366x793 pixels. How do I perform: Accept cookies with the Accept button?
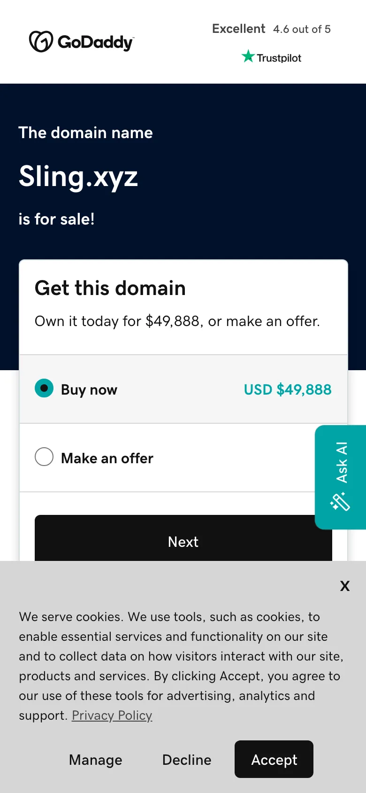(x=274, y=760)
